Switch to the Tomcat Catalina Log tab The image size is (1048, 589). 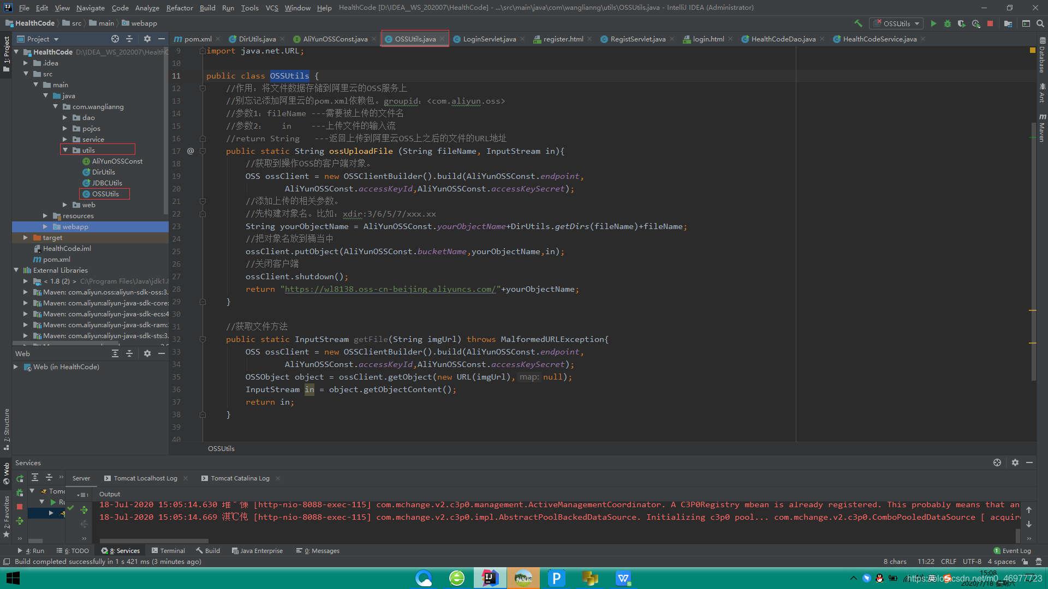240,478
